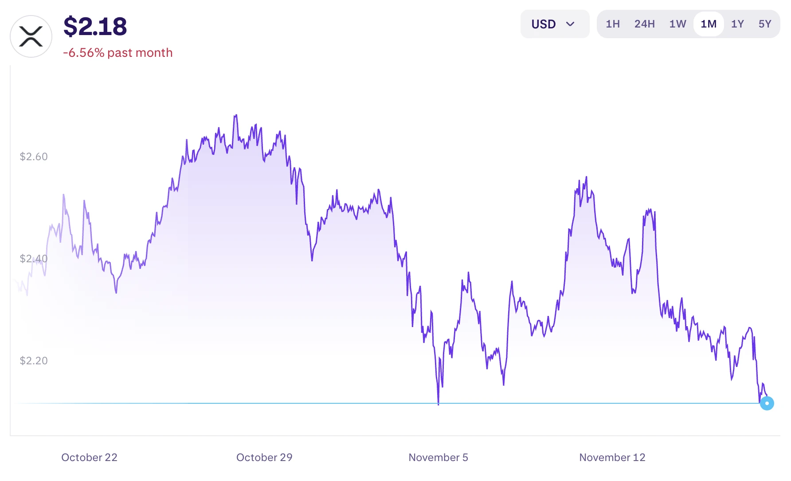Click the November 12 axis label
This screenshot has width=791, height=481.
612,457
